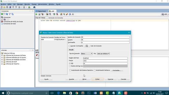
Task: Click the Forward navigation circle icon
Action: (x=24, y=7)
